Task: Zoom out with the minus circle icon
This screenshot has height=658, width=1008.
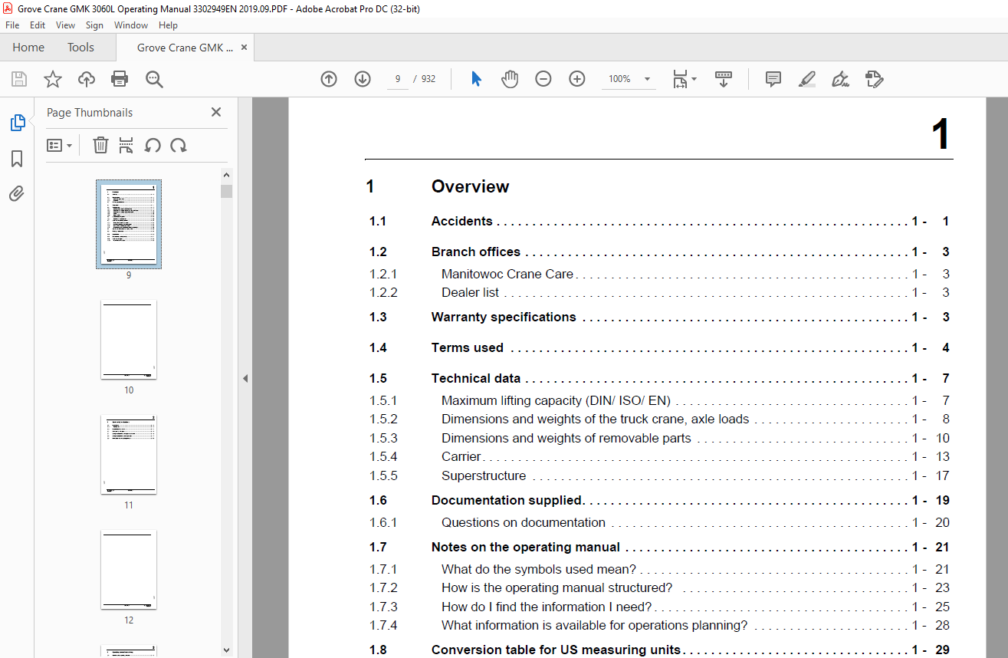Action: (x=543, y=79)
